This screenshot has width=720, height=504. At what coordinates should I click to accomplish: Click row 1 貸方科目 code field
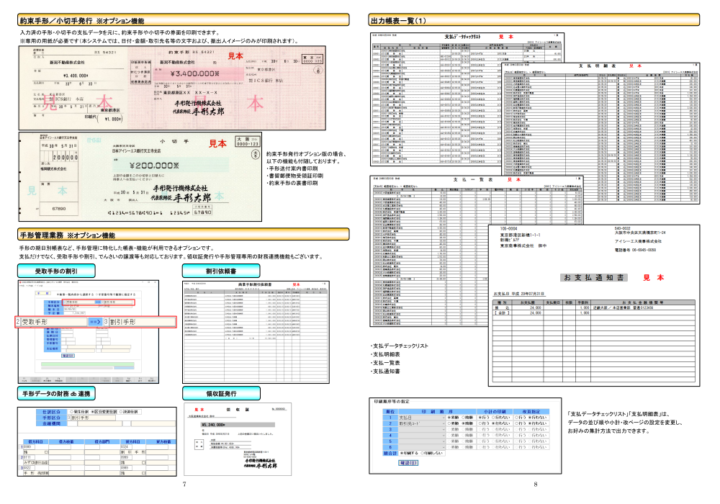[126, 446]
